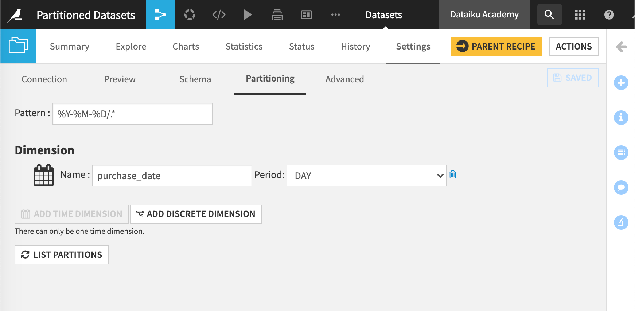Open the code recipes menu icon
The image size is (635, 311).
pos(219,15)
